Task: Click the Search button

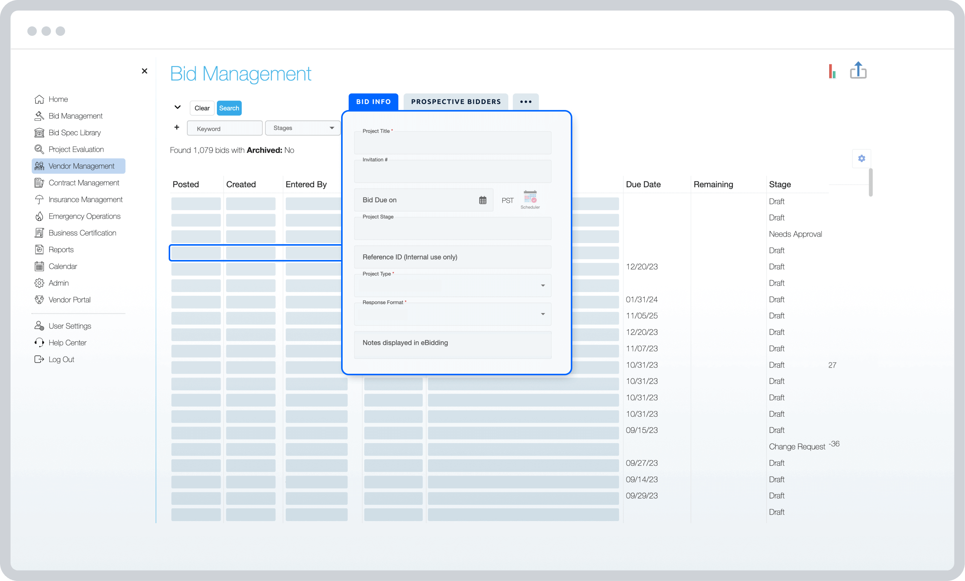Action: pos(229,108)
